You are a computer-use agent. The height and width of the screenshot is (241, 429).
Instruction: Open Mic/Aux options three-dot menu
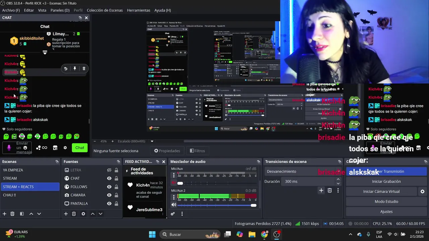(x=174, y=175)
